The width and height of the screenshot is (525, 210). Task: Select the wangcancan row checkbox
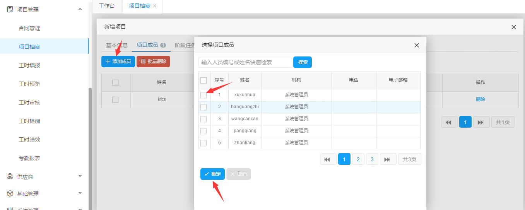pyautogui.click(x=204, y=119)
